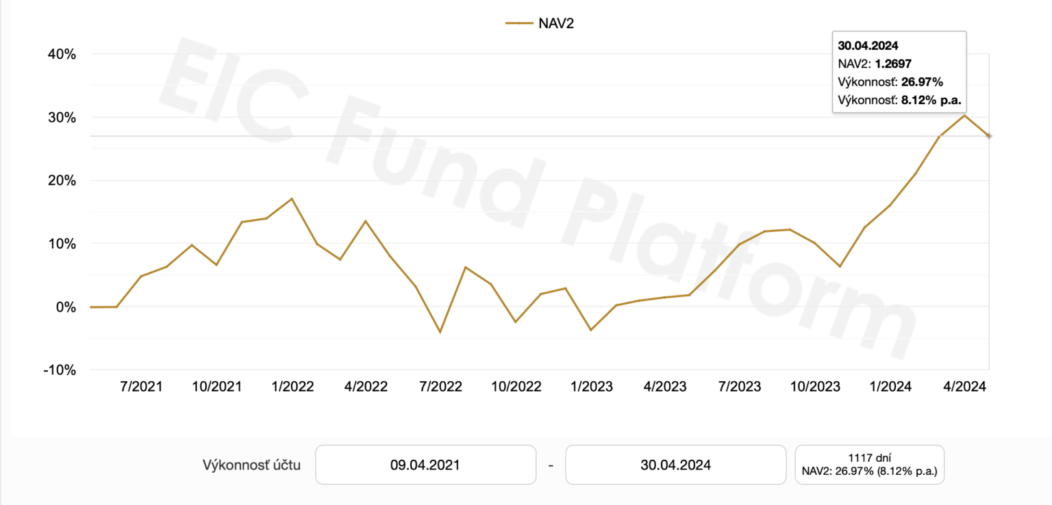Click the 7/2021 x-axis label
Image resolution: width=1052 pixels, height=505 pixels.
(x=141, y=387)
